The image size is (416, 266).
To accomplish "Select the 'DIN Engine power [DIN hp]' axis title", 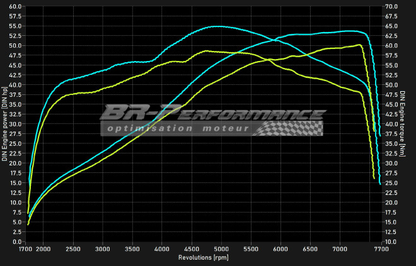I will coord(5,126).
